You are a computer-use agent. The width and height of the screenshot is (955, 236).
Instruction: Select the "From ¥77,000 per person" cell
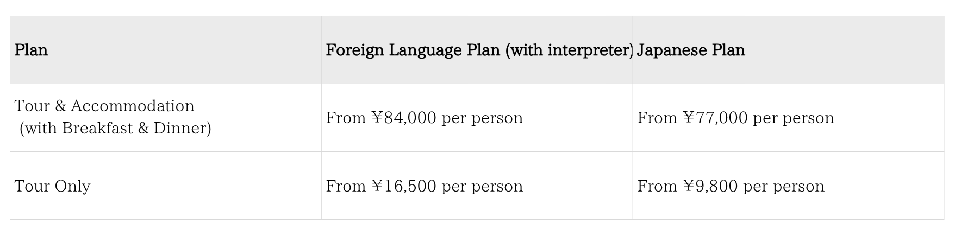[735, 118]
